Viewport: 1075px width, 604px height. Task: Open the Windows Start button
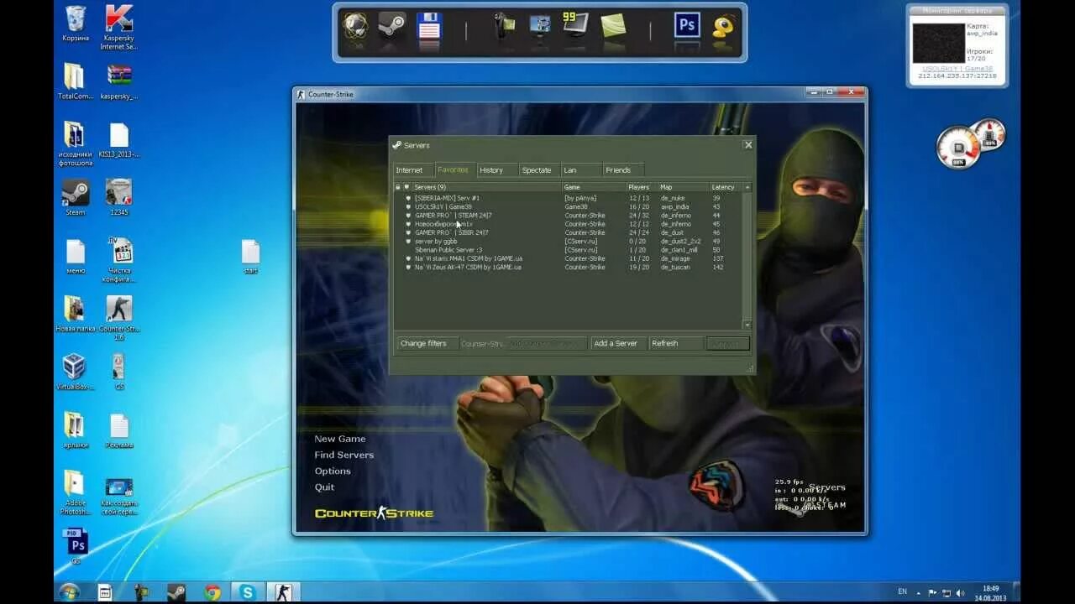point(69,592)
